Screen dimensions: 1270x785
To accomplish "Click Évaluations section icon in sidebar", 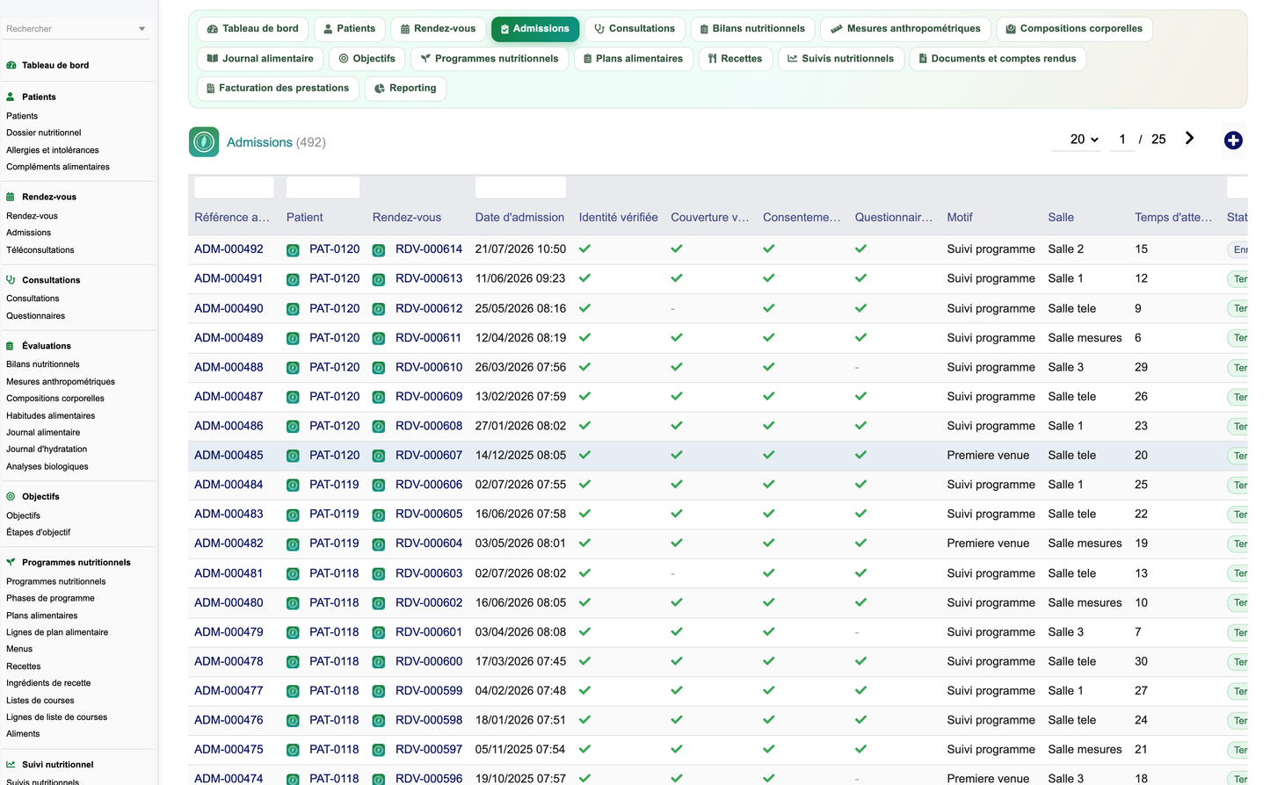I will pos(11,346).
